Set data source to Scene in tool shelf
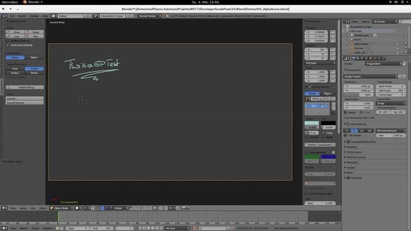 click(15, 57)
